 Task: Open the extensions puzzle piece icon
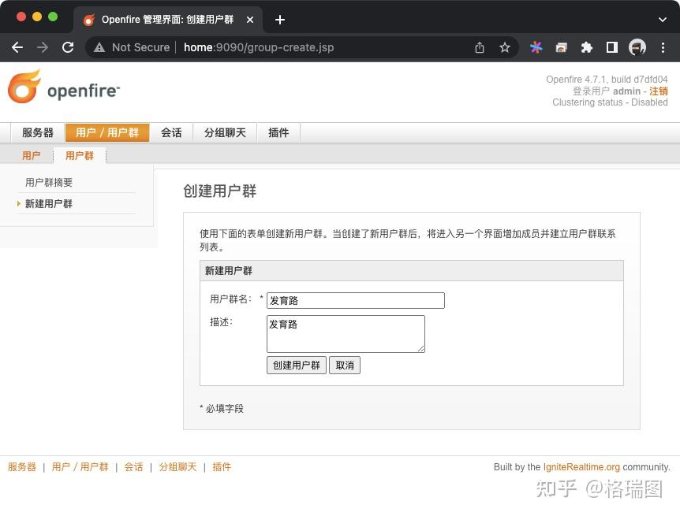[x=586, y=47]
